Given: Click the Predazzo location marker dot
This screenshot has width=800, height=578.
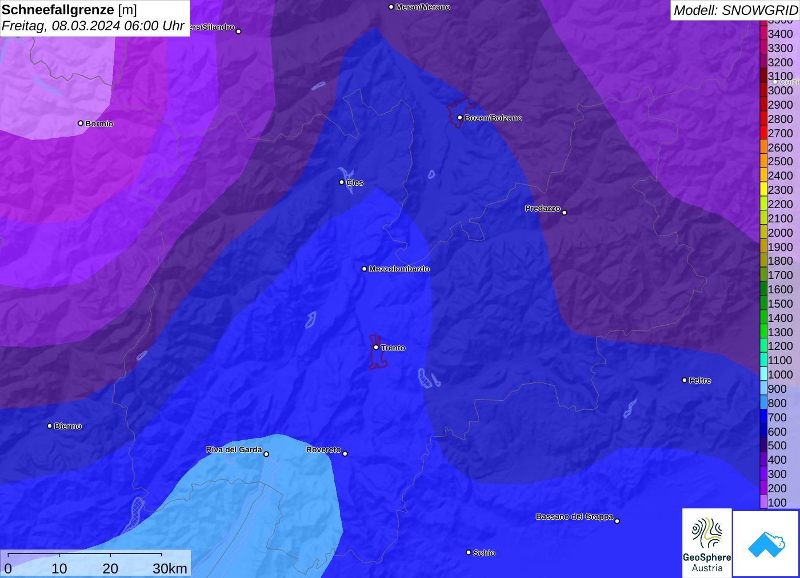Looking at the screenshot, I should [565, 213].
